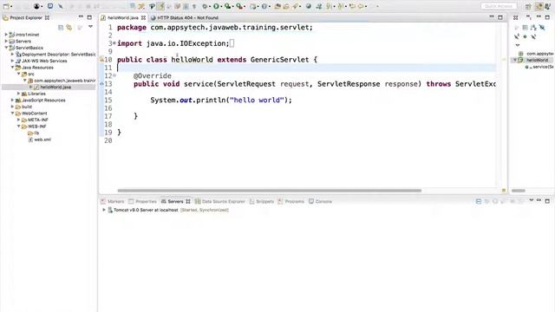The image size is (555, 312).
Task: Expand the Libraries node
Action: 19,94
